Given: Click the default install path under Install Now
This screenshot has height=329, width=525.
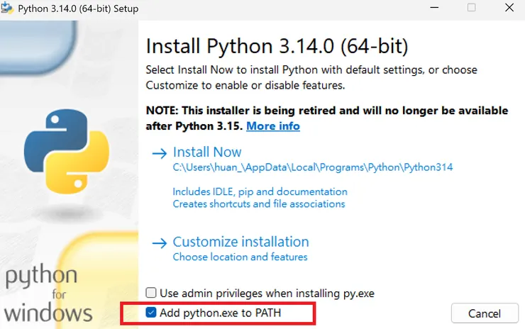Looking at the screenshot, I should click(x=313, y=168).
